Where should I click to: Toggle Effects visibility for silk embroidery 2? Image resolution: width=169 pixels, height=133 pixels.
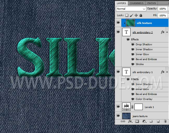128,40
